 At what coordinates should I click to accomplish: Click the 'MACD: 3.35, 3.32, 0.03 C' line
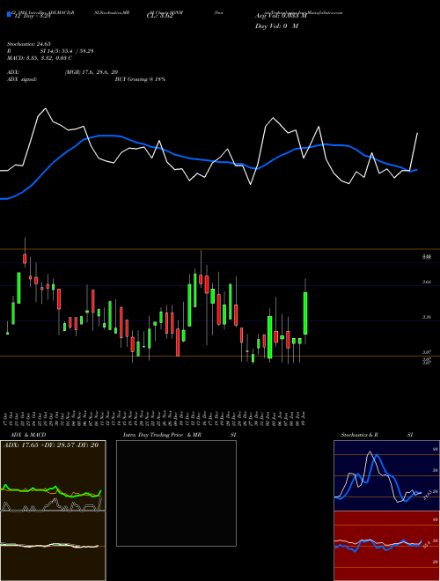click(40, 58)
